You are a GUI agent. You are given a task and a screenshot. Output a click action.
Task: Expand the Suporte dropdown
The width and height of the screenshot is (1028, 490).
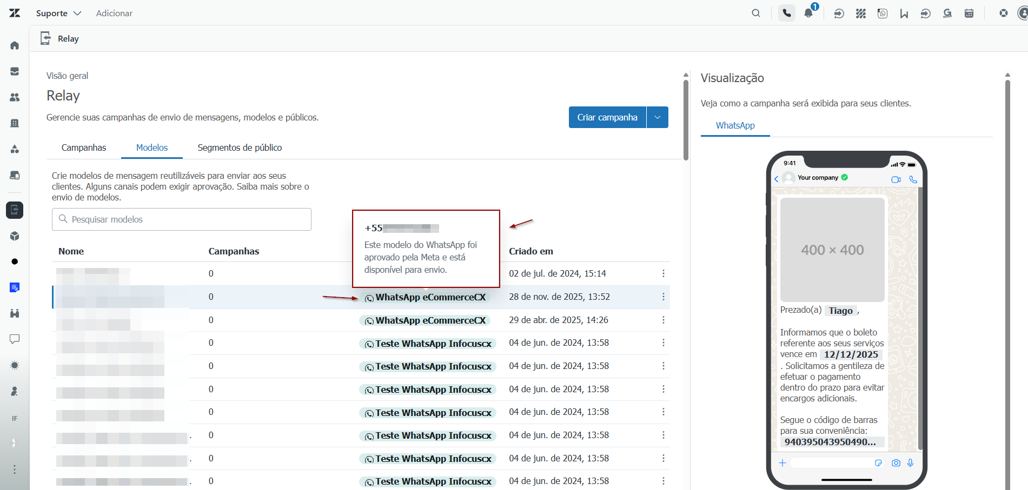pyautogui.click(x=58, y=13)
